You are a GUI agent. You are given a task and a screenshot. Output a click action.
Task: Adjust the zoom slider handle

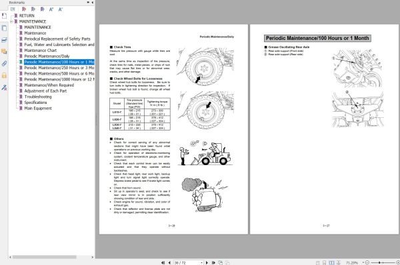[x=379, y=262]
